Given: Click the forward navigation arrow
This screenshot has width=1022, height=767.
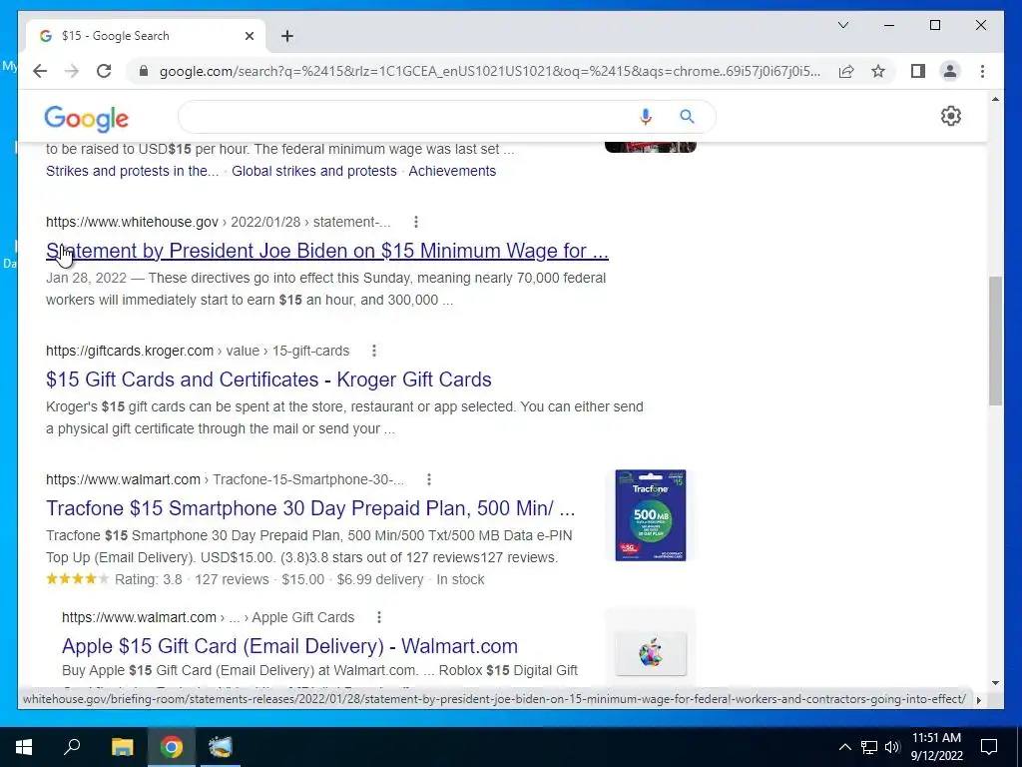Looking at the screenshot, I should [x=72, y=71].
